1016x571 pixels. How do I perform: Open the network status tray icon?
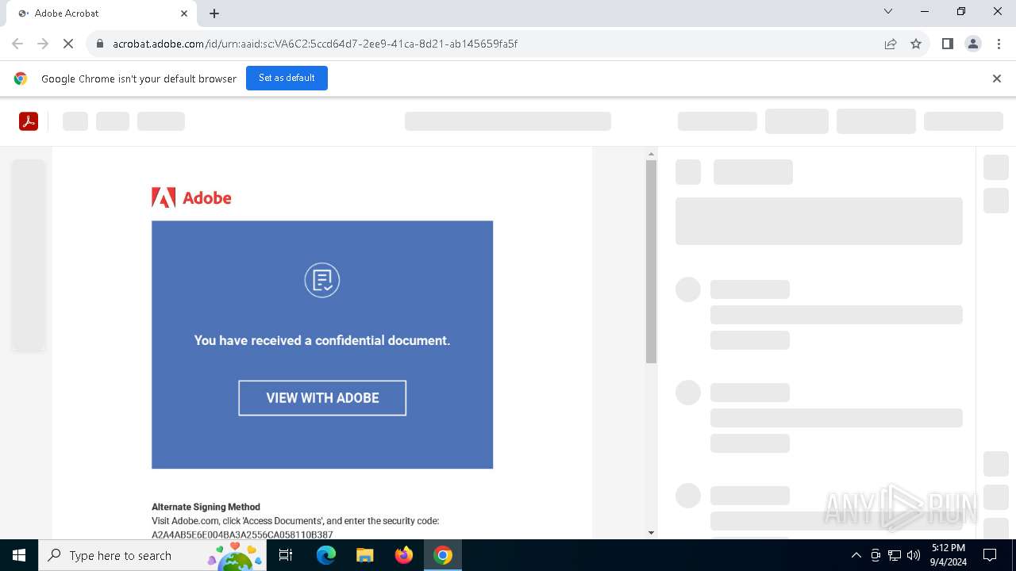tap(895, 555)
